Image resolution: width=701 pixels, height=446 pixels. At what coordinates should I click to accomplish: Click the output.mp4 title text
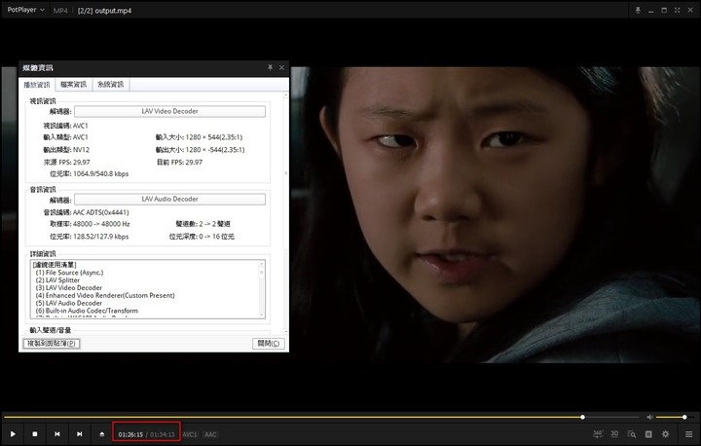click(113, 11)
